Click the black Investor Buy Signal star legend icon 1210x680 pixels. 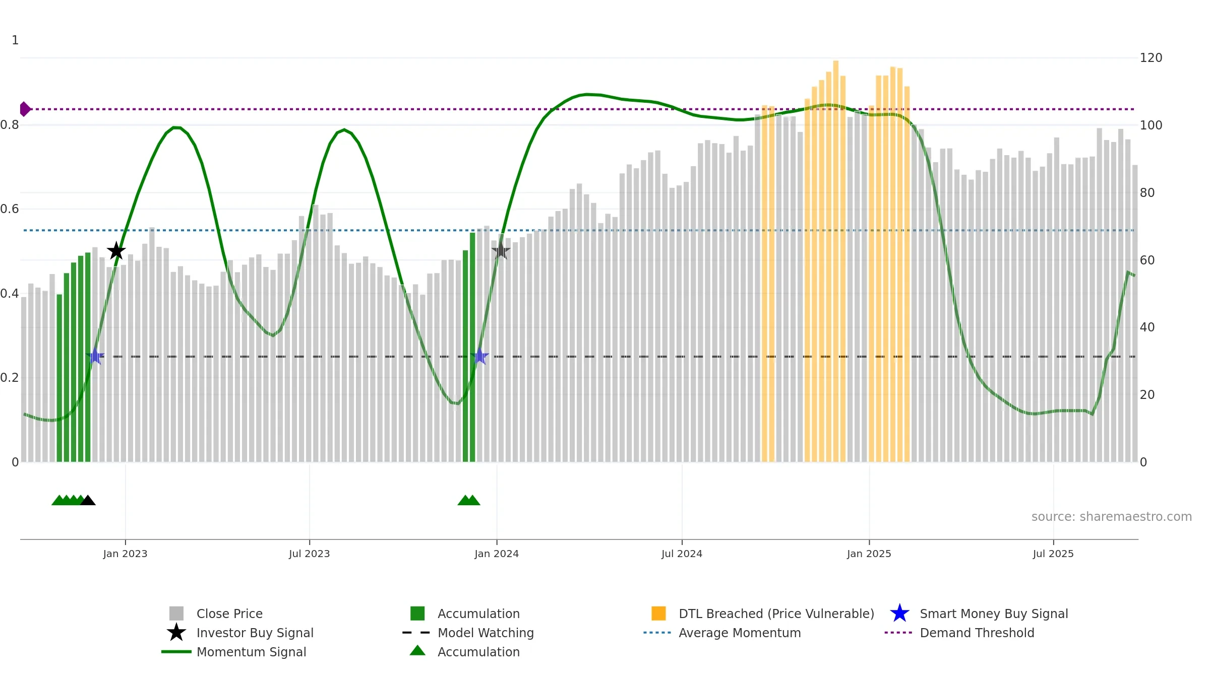pos(176,632)
